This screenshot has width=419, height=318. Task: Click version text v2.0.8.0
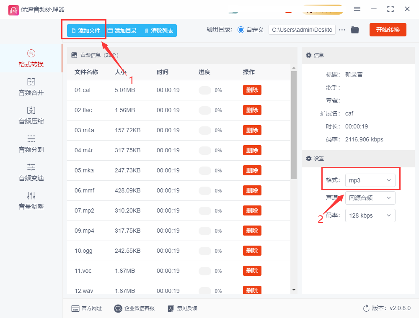400,308
